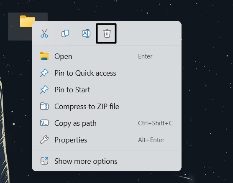Click wrench icon beside Properties
Image resolution: width=233 pixels, height=183 pixels.
tap(44, 140)
